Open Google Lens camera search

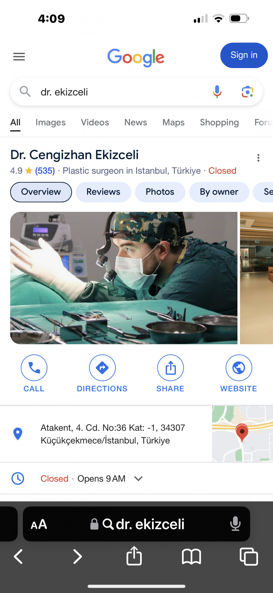tap(248, 92)
